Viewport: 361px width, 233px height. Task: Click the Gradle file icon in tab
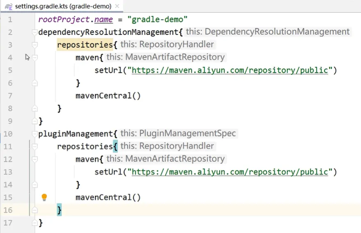(9, 7)
